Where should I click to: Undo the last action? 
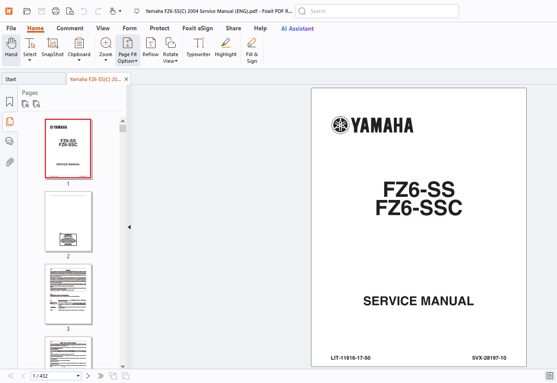pyautogui.click(x=84, y=11)
